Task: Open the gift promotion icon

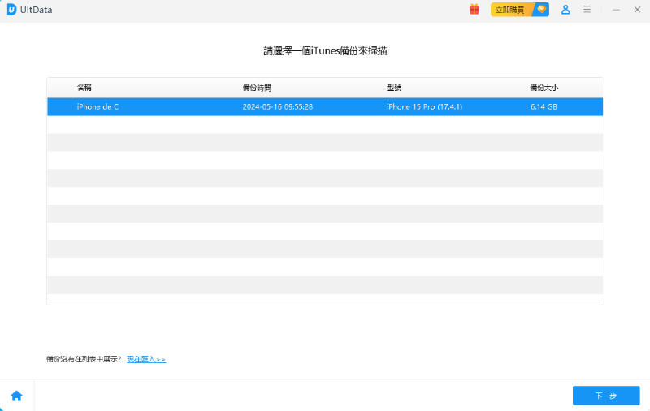Action: pos(474,9)
